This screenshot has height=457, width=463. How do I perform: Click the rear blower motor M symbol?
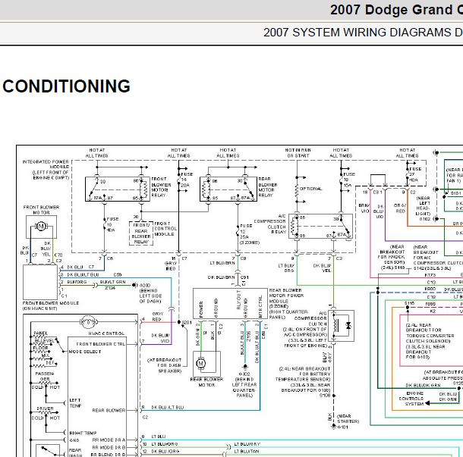point(201,363)
